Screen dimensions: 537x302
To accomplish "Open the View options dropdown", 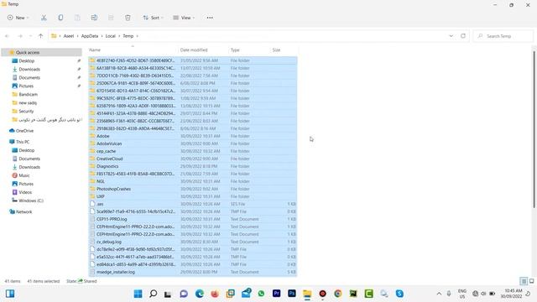I will click(x=184, y=18).
